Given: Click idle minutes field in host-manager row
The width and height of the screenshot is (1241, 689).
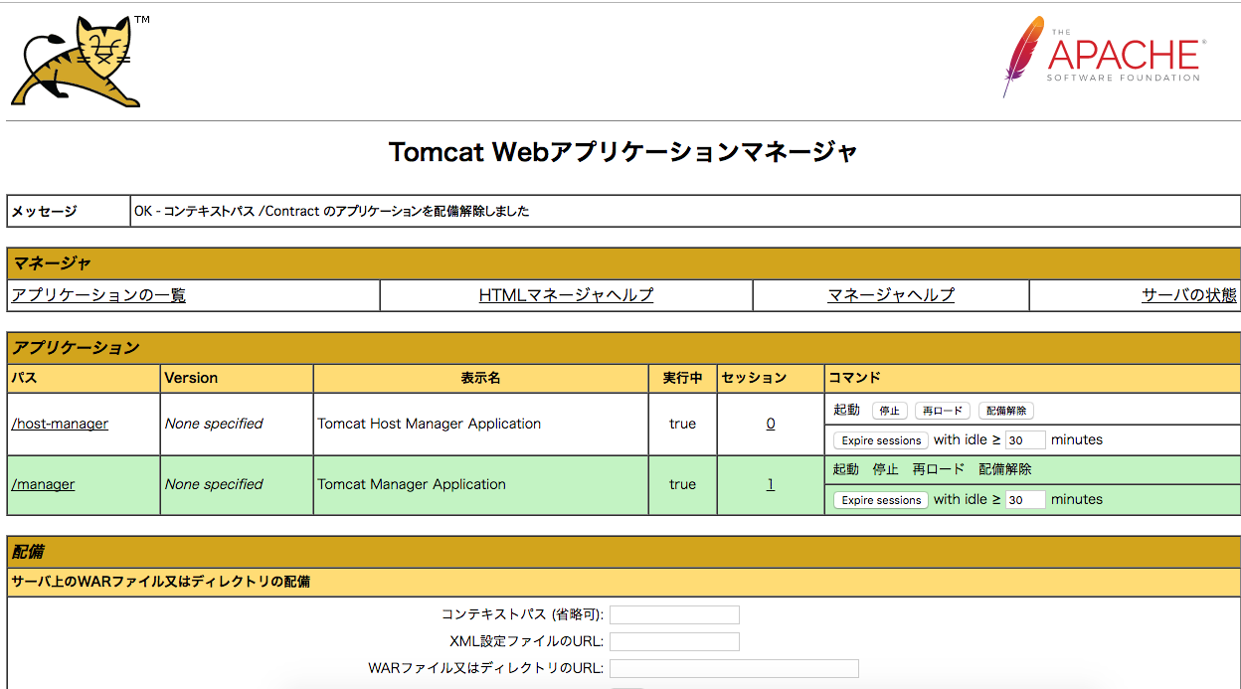Looking at the screenshot, I should pyautogui.click(x=1025, y=439).
